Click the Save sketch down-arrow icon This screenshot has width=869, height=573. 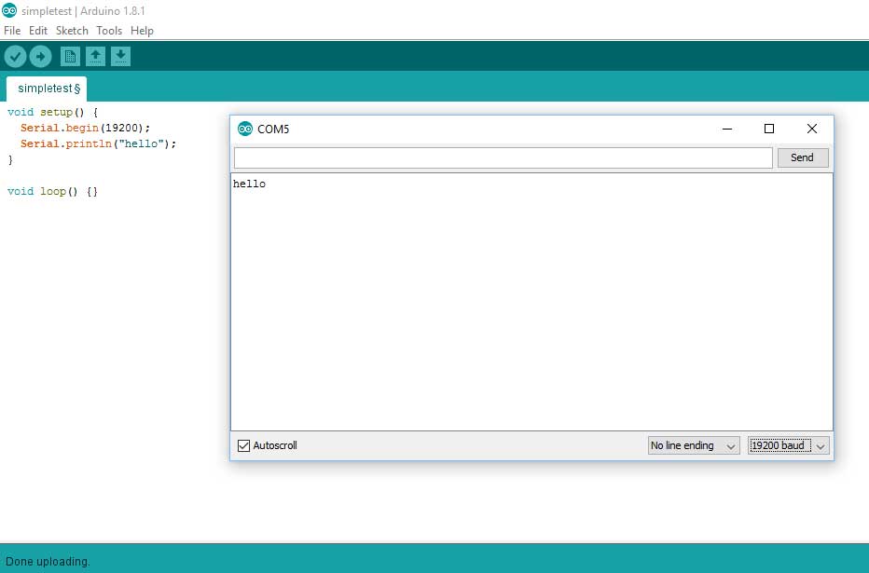pos(120,56)
